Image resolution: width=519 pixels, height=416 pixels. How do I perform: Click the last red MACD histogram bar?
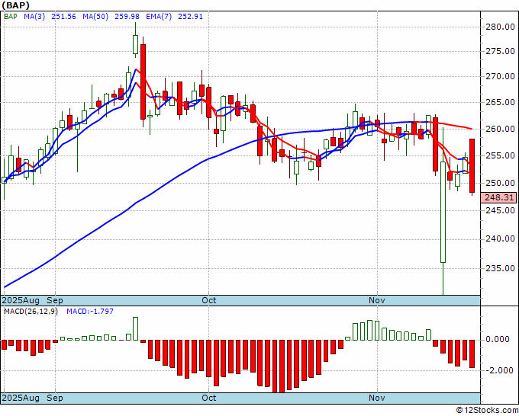coord(472,354)
